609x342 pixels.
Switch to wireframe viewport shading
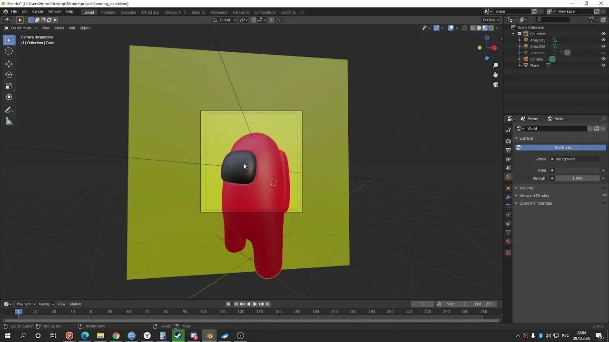[473, 28]
